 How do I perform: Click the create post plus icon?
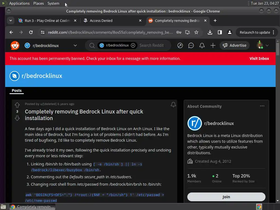[x=213, y=45]
